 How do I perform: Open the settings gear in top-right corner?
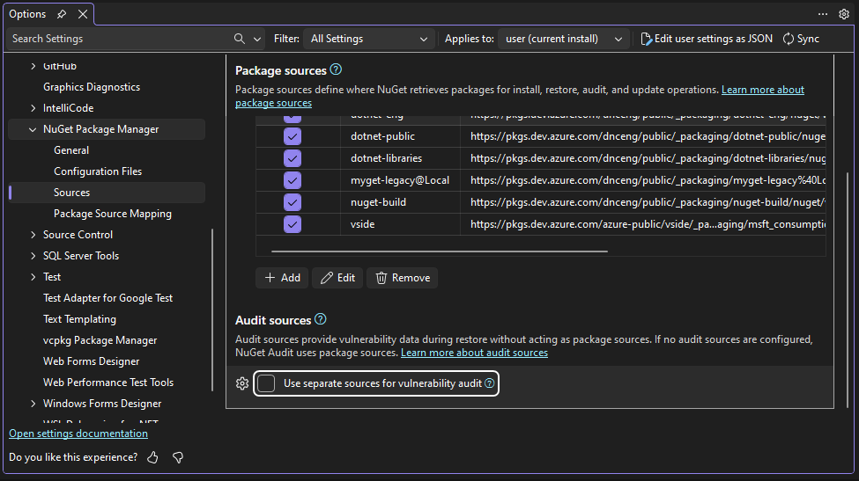pos(843,14)
